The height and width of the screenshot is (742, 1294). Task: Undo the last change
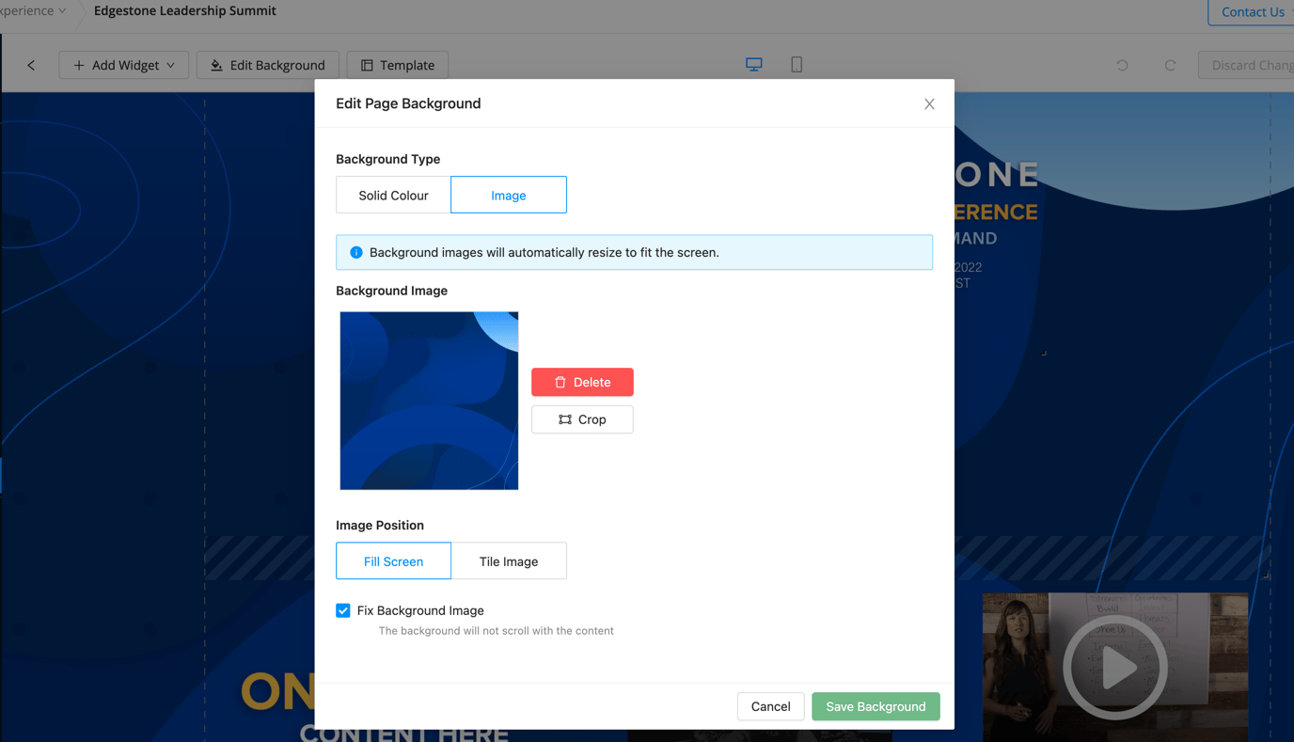tap(1121, 64)
